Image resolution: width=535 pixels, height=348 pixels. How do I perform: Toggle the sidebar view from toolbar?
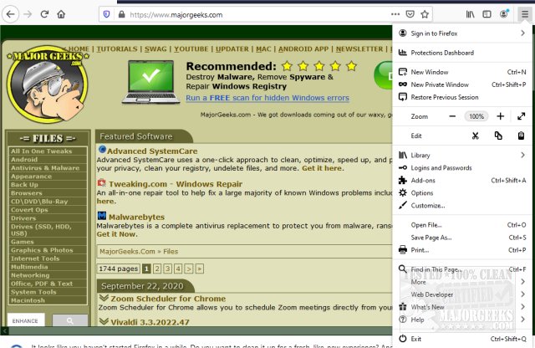pyautogui.click(x=487, y=14)
